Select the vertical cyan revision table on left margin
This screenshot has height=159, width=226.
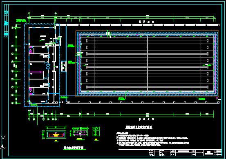coord(7,20)
